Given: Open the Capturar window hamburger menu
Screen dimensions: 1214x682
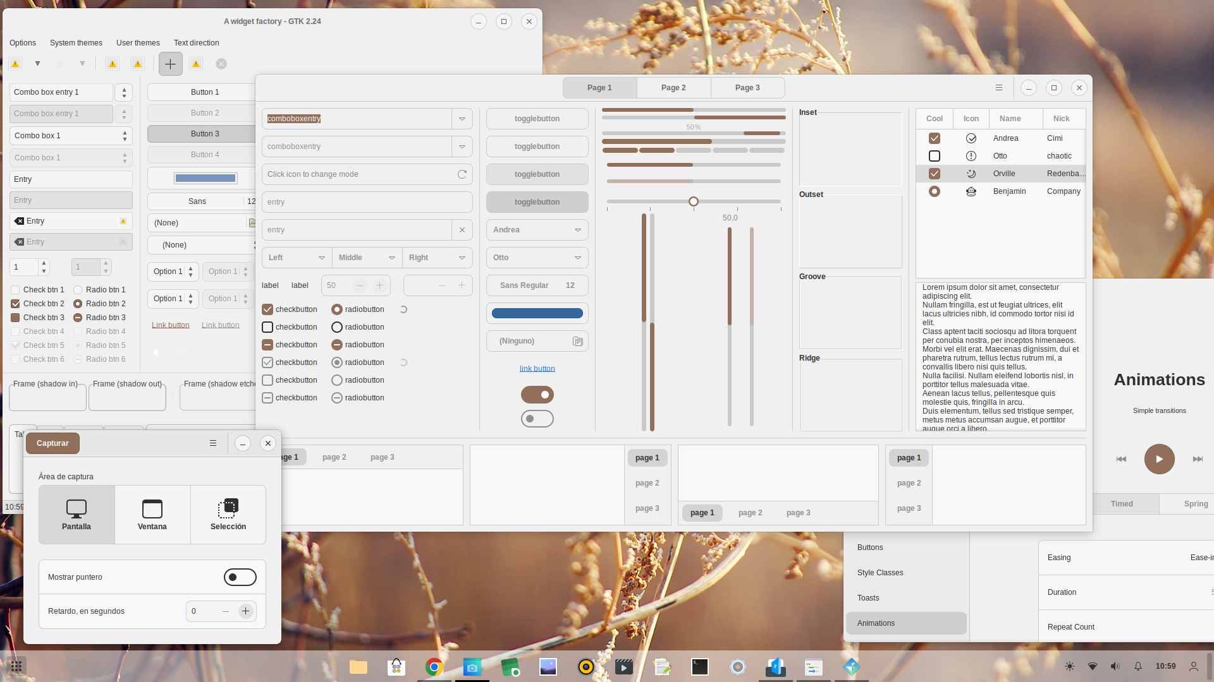Looking at the screenshot, I should 213,443.
